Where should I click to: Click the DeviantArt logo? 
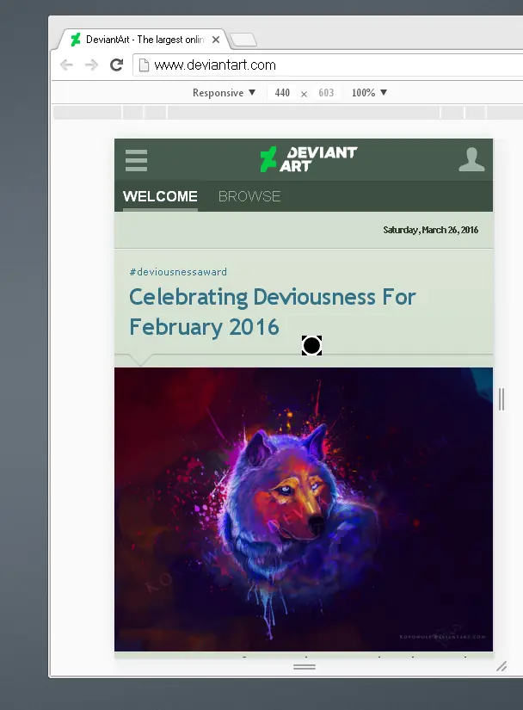309,159
